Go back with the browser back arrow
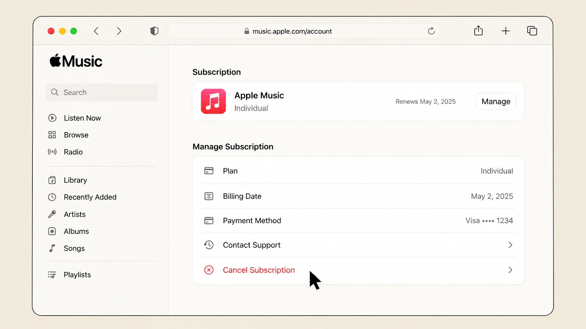 point(96,31)
